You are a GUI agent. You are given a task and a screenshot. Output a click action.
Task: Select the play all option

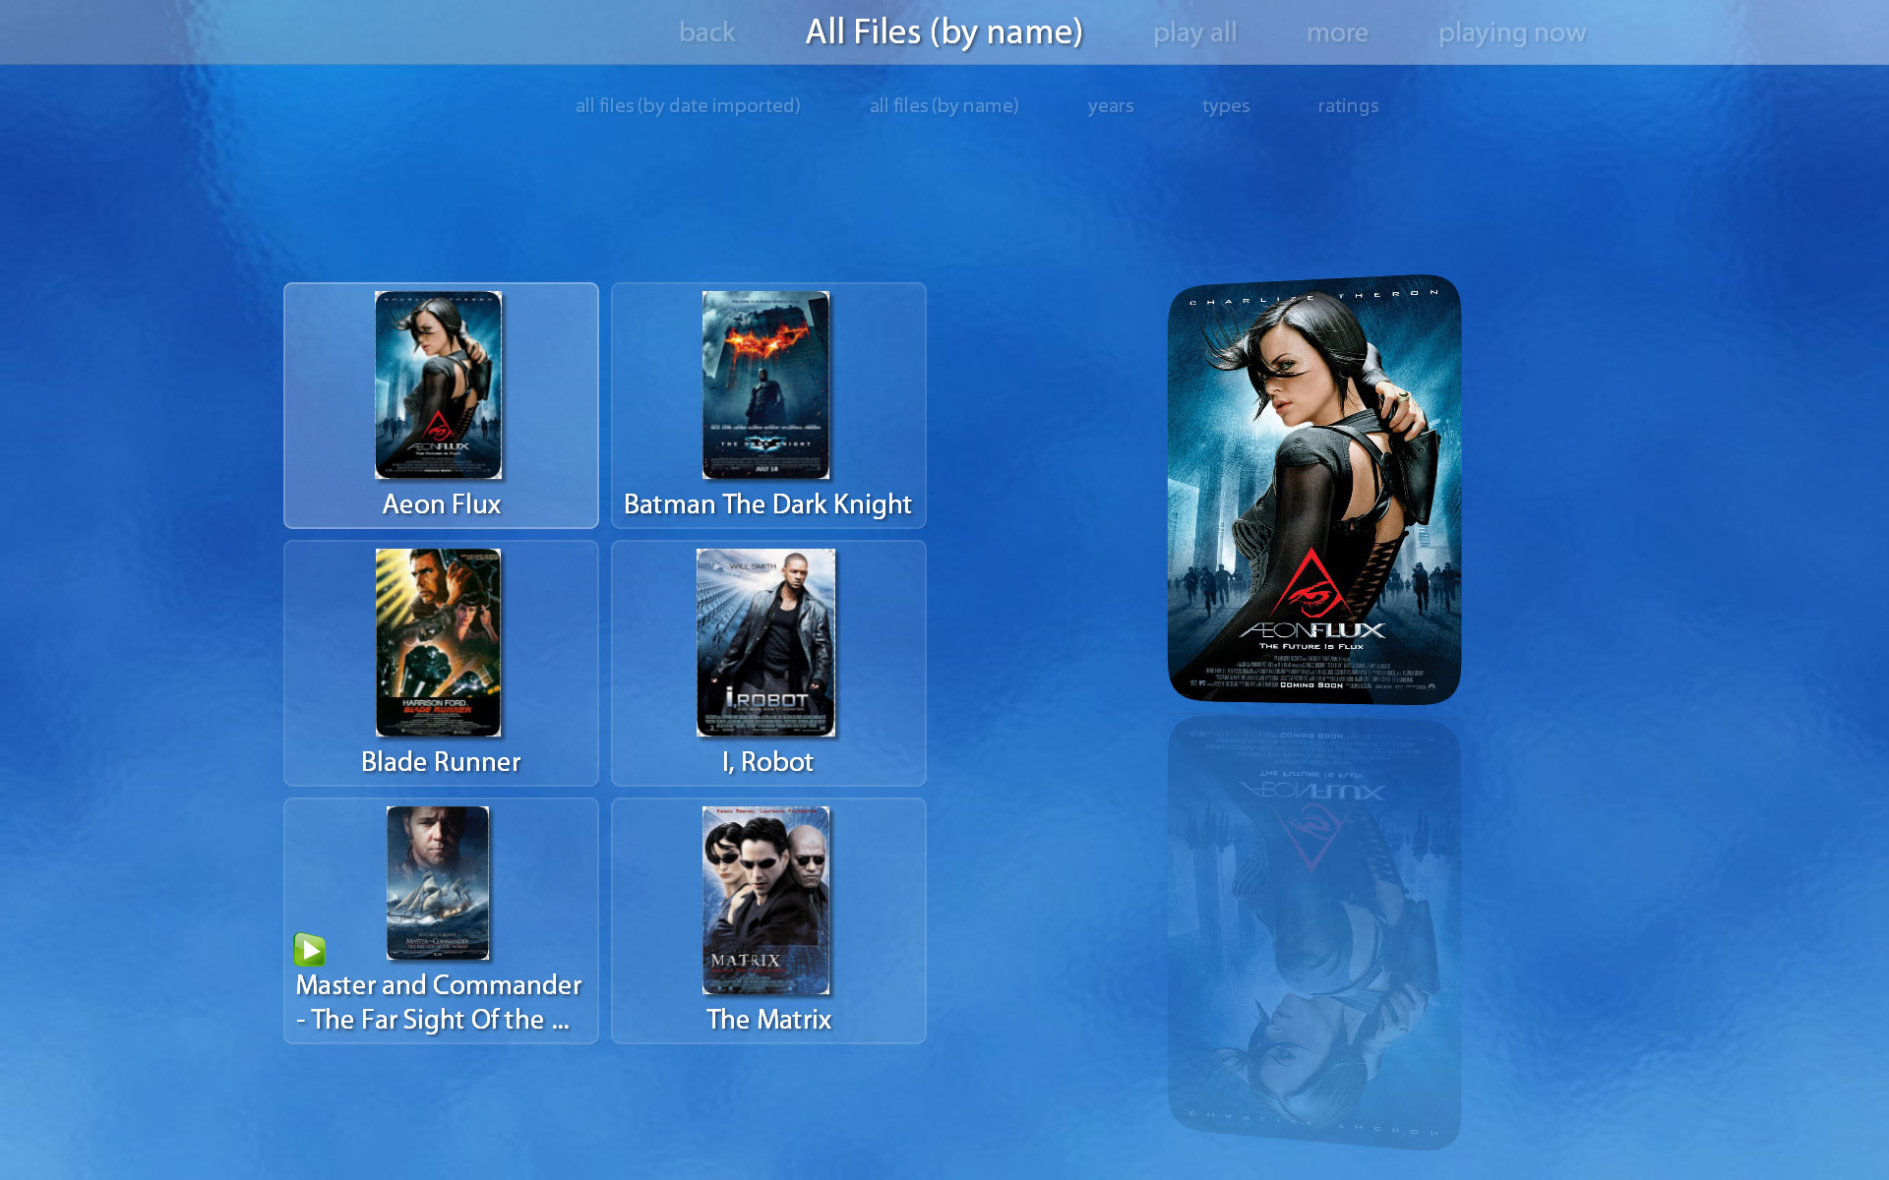(x=1194, y=32)
